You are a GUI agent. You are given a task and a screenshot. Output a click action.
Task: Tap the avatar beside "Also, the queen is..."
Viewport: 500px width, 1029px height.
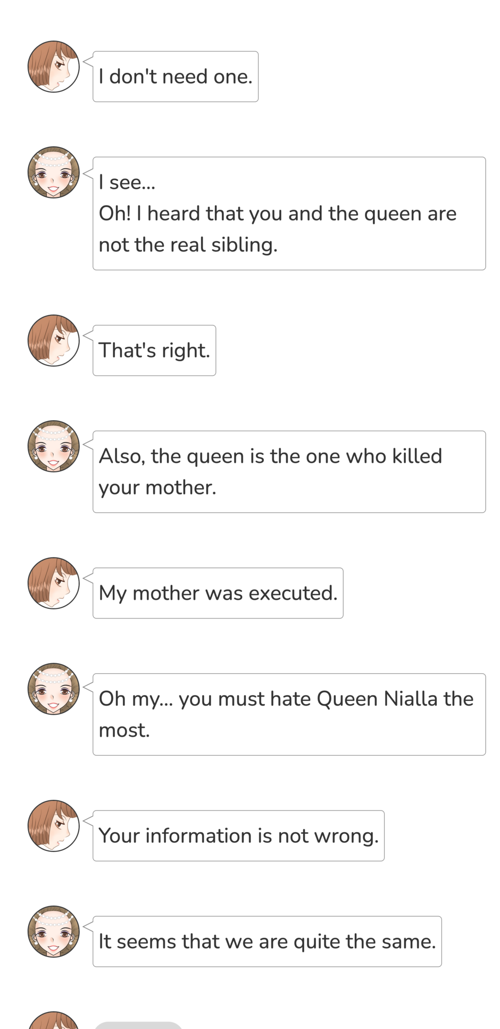click(53, 446)
